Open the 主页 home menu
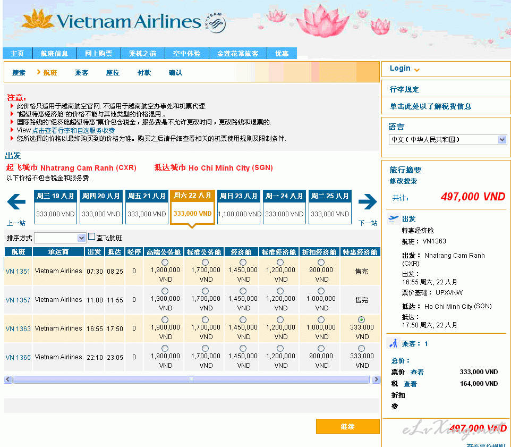This screenshot has width=511, height=447. 18,54
